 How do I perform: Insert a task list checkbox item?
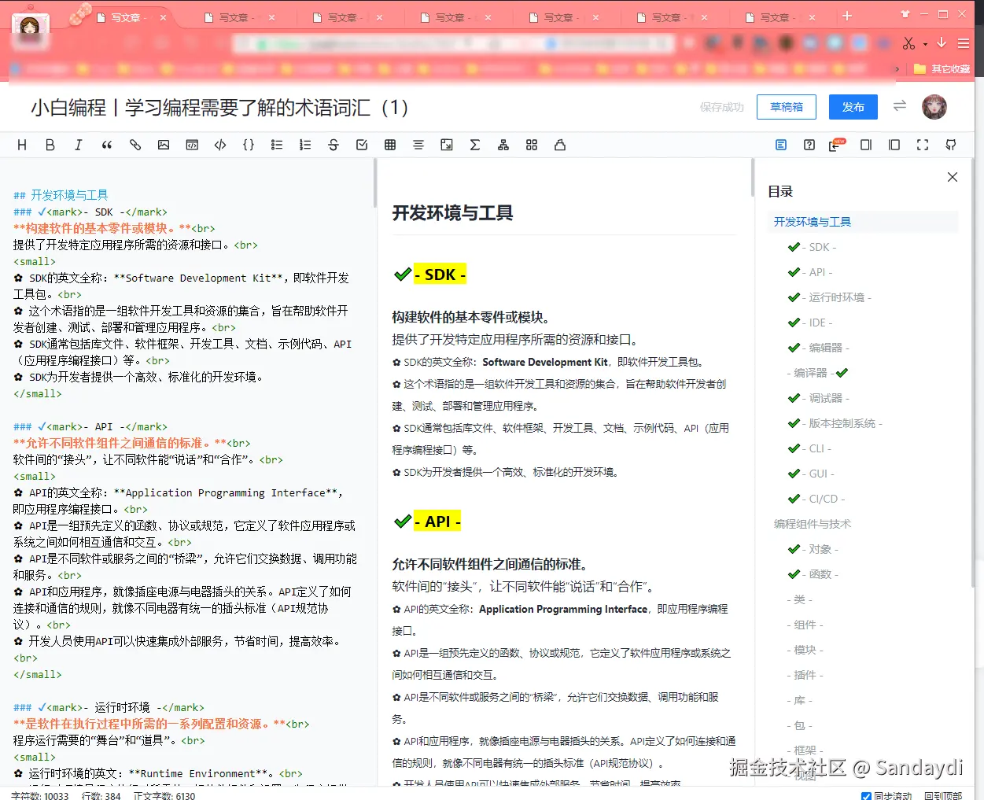[x=362, y=145]
